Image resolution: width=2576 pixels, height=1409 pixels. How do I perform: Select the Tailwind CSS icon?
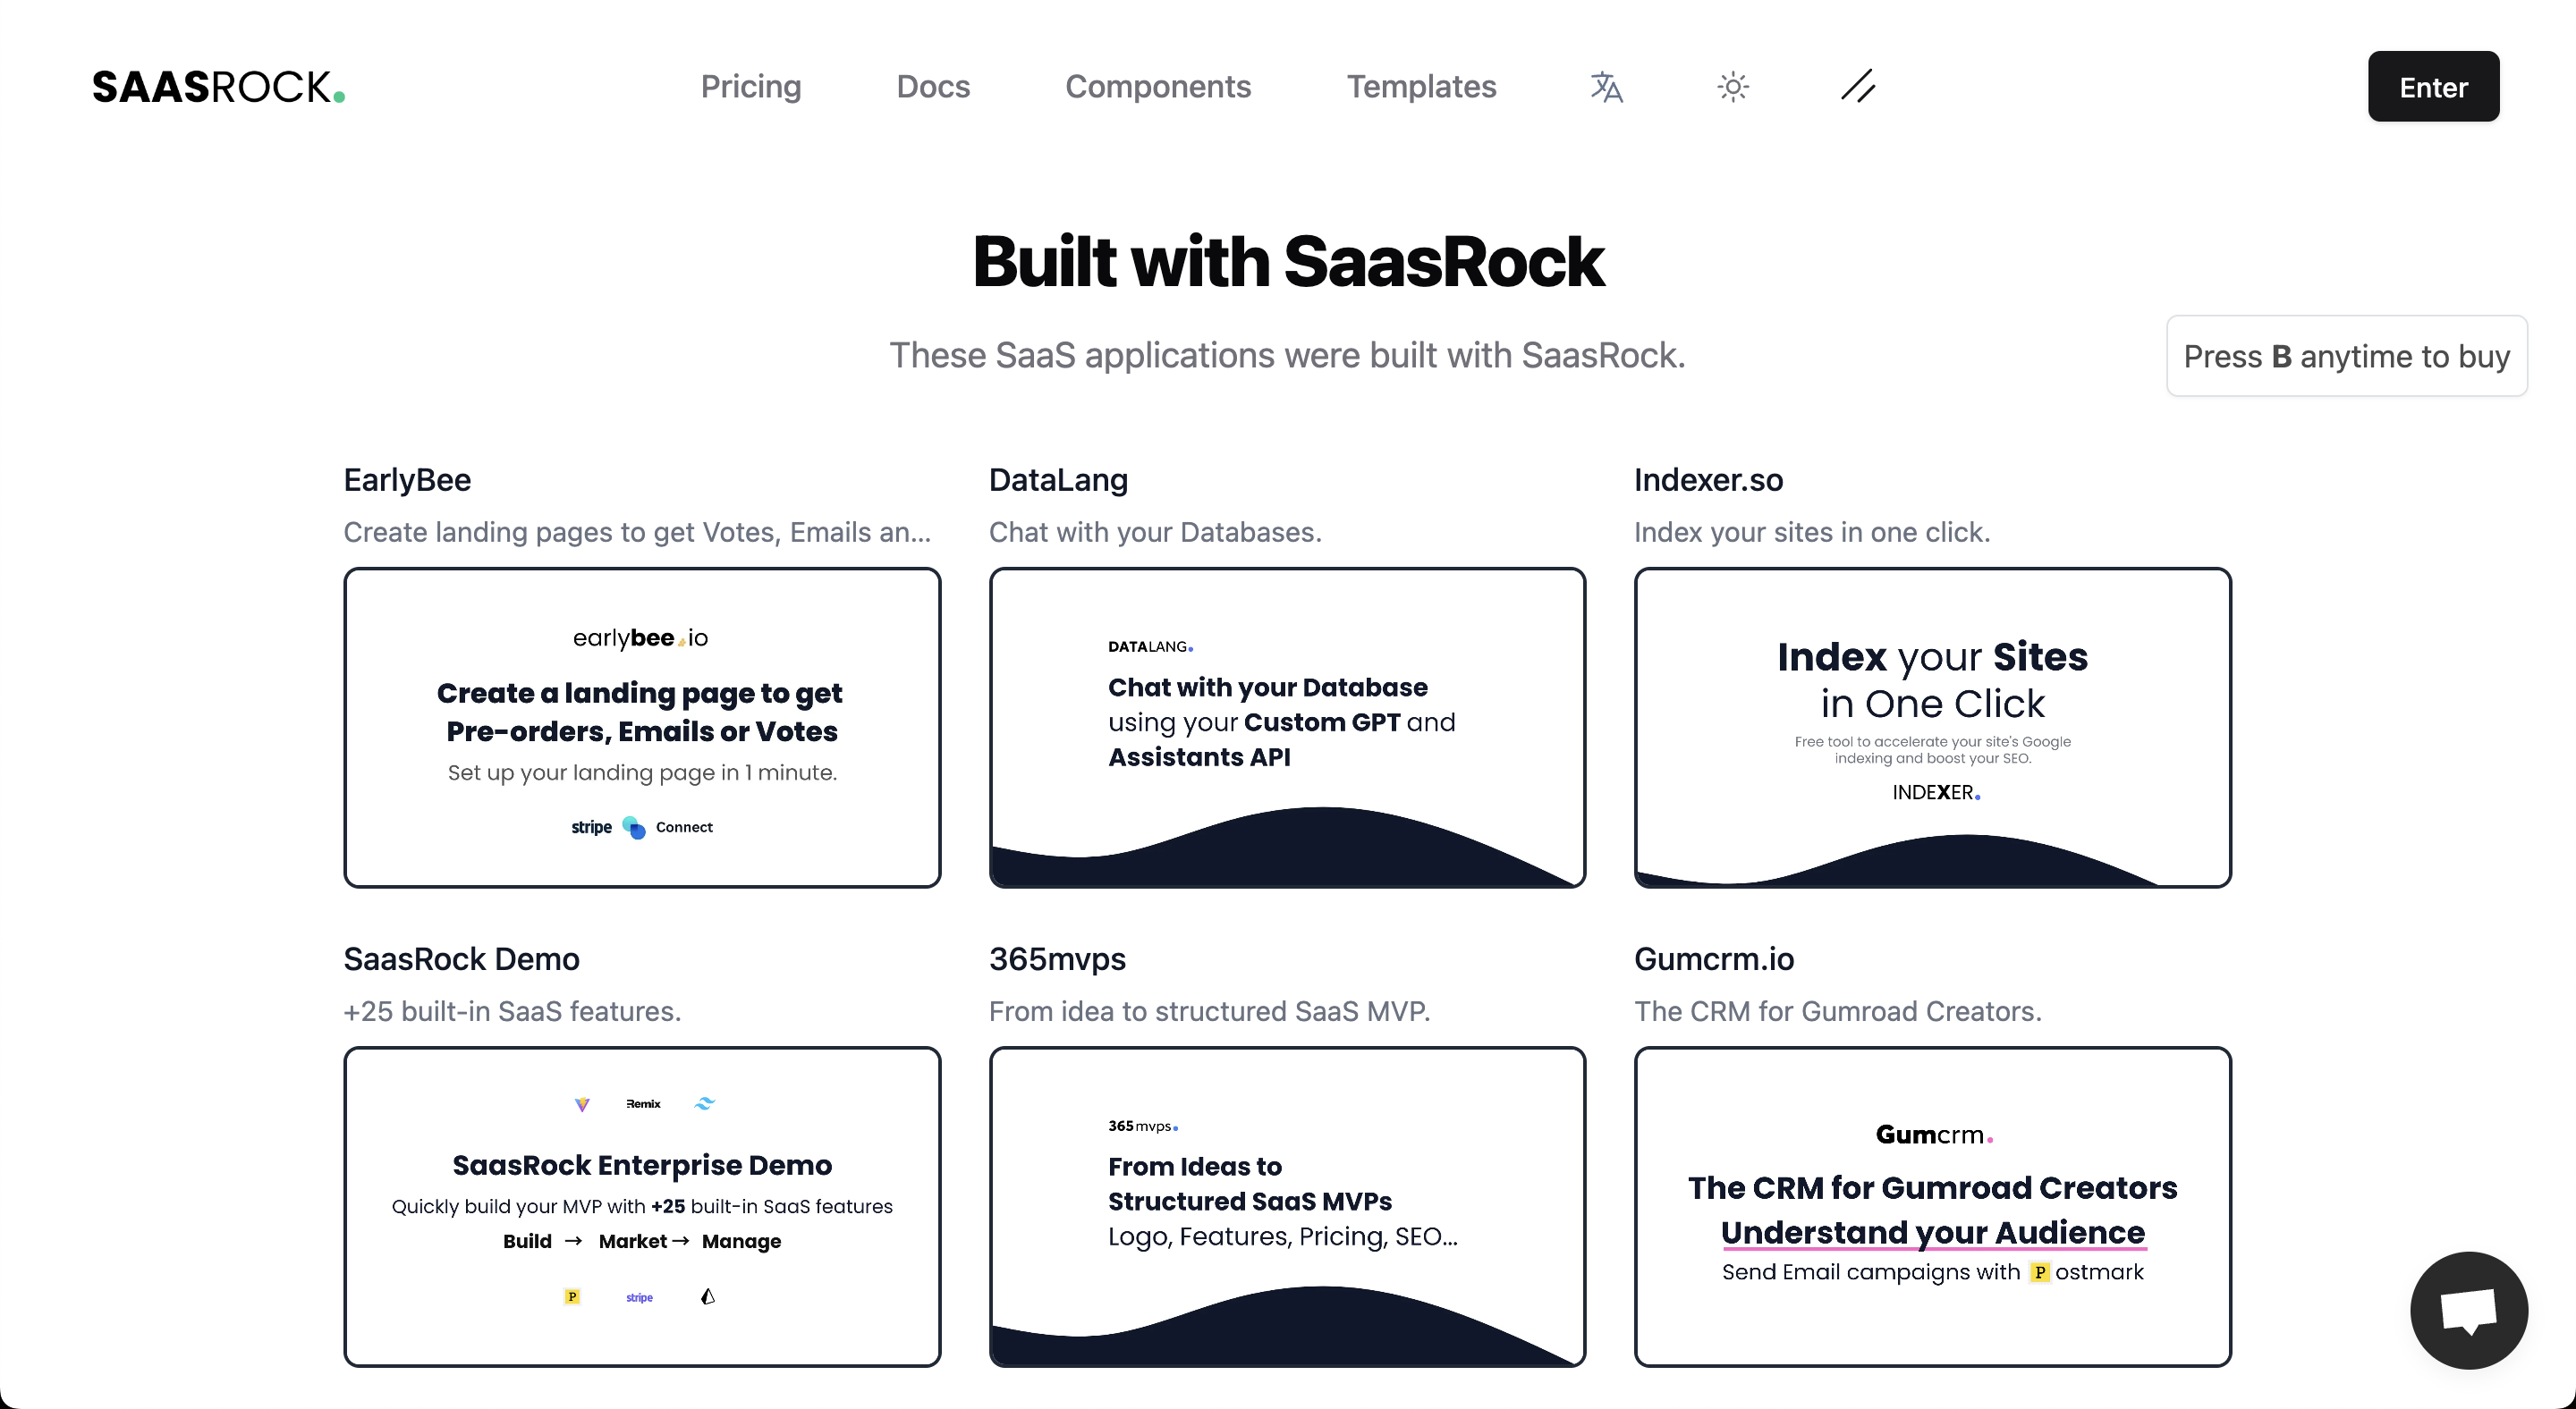705,1104
